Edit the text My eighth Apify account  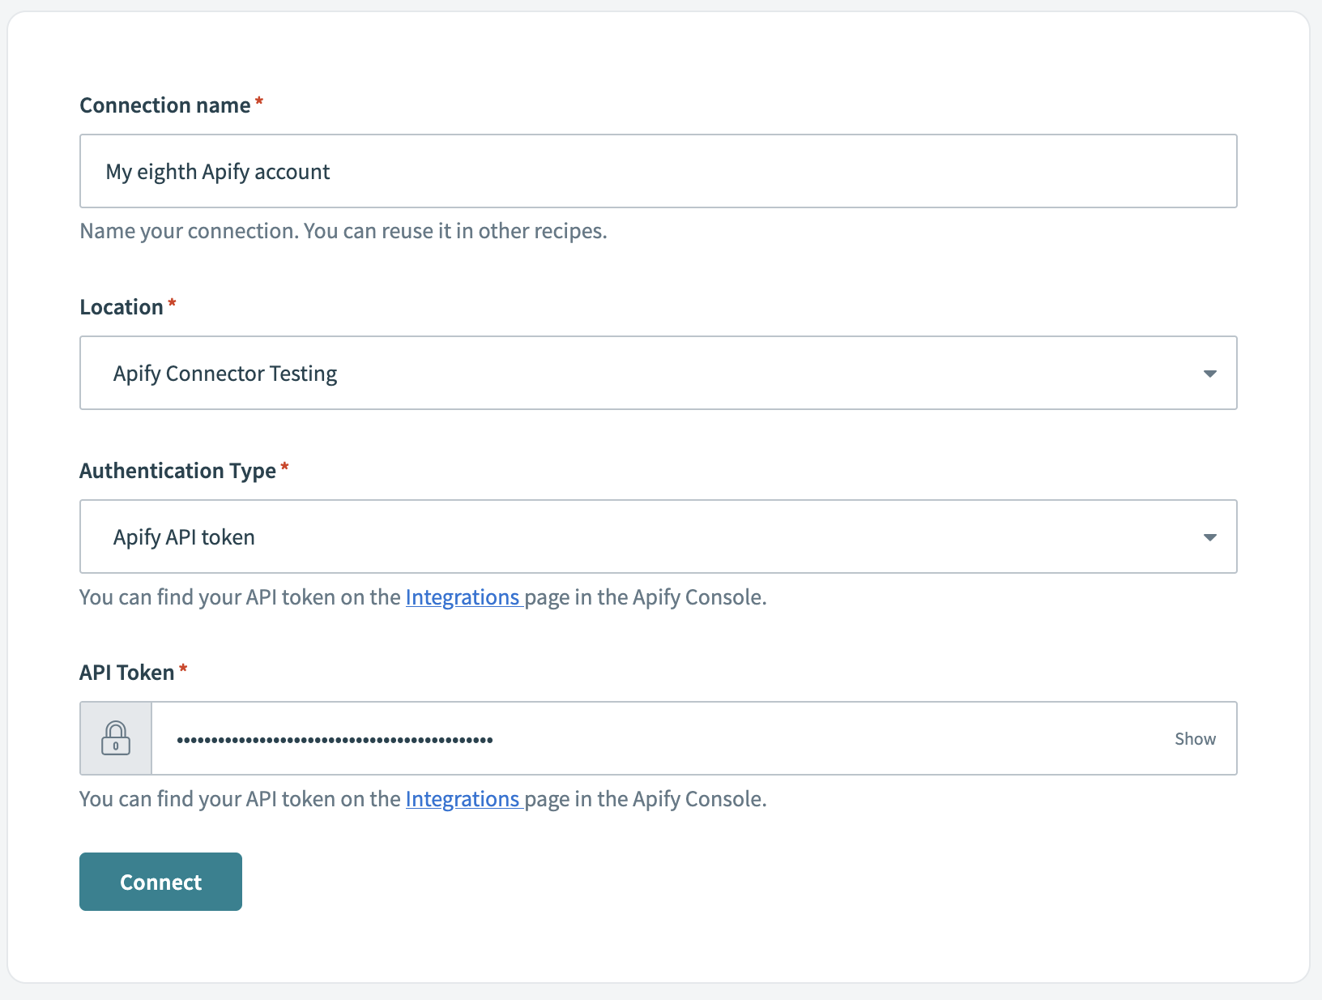click(x=218, y=171)
